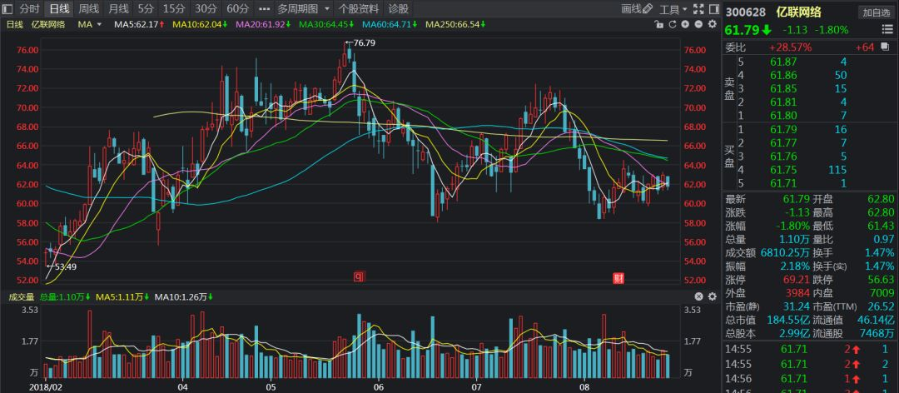The height and width of the screenshot is (393, 899).
Task: Expand the 多周期图 dropdown arrow
Action: [327, 8]
